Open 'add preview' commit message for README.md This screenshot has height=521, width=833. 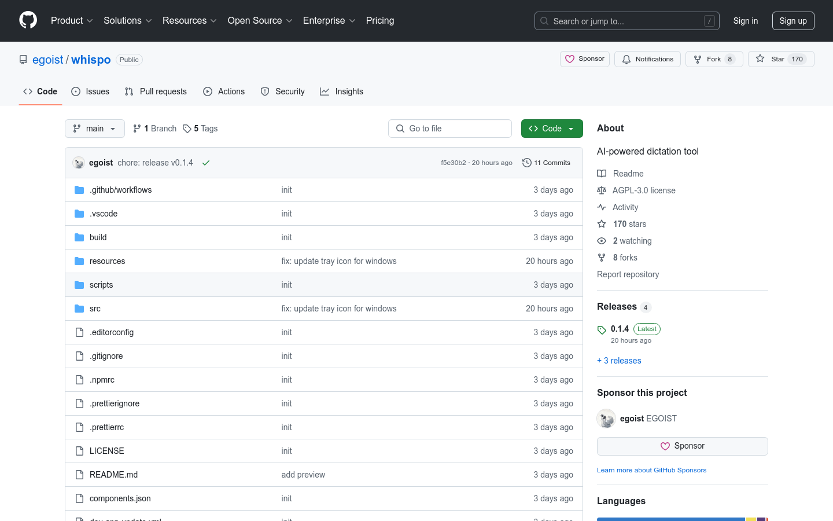pos(303,475)
